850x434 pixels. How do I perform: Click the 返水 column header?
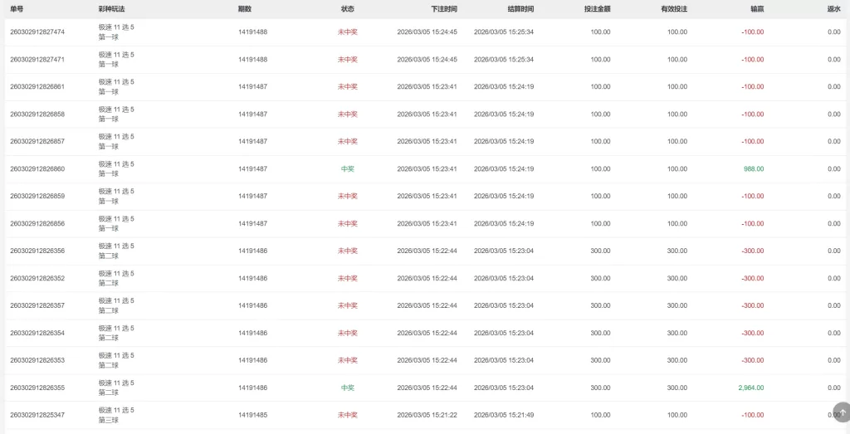(833, 9)
